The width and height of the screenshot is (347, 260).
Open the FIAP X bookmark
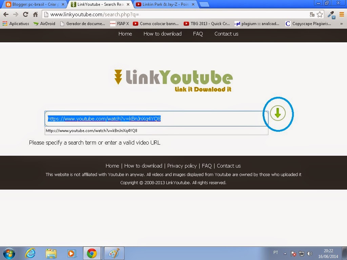pyautogui.click(x=120, y=24)
